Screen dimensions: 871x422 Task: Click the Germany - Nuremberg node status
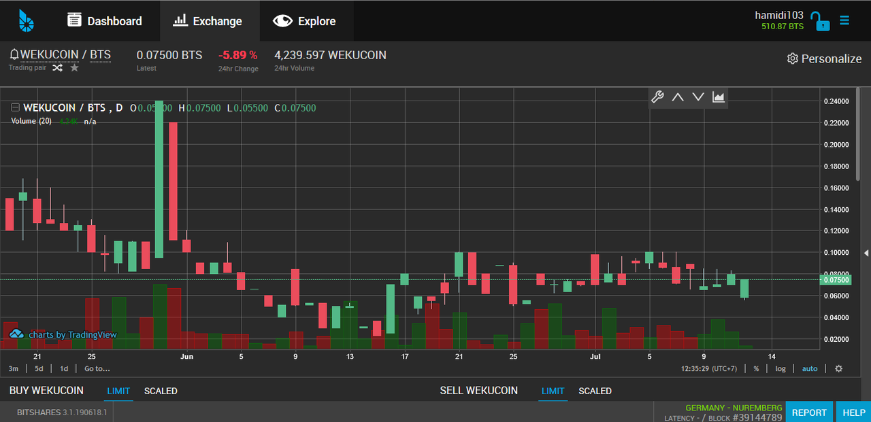(734, 408)
